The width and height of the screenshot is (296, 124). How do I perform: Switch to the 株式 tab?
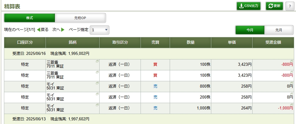tap(29, 18)
